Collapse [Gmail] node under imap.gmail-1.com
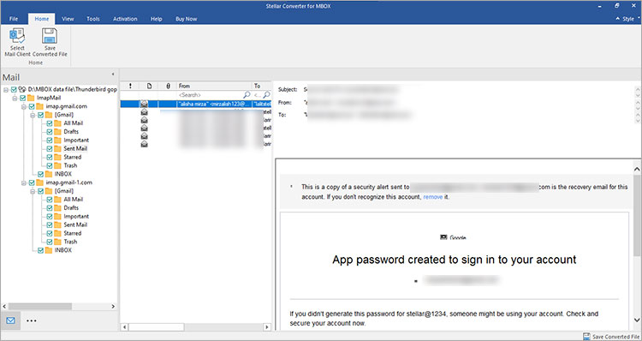The image size is (642, 341). coord(33,191)
